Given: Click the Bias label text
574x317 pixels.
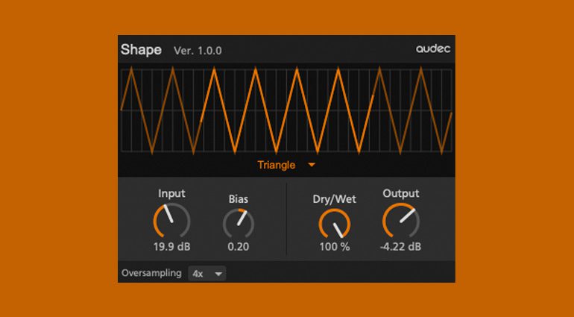Looking at the screenshot, I should pos(239,199).
